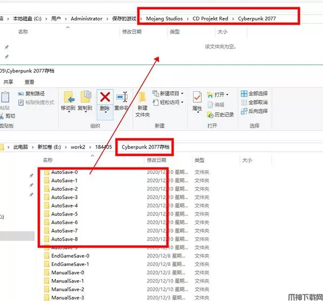Sort by 名称 column in the lower window
323x301 pixels.
pos(48,160)
